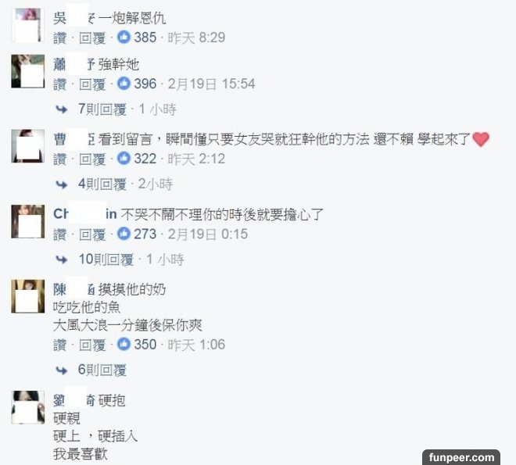Click the like thumb icon beside 385

[124, 37]
